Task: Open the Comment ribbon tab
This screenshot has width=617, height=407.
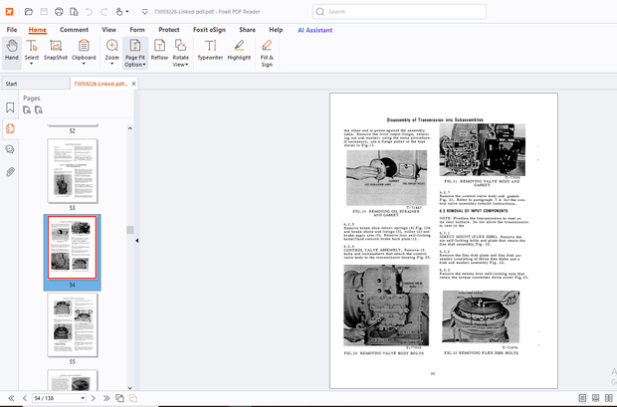Action: point(74,30)
